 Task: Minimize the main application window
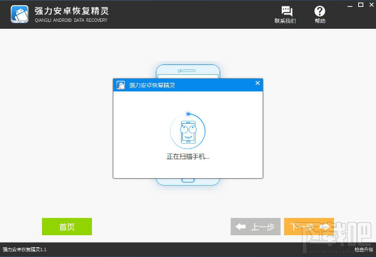[x=350, y=5]
